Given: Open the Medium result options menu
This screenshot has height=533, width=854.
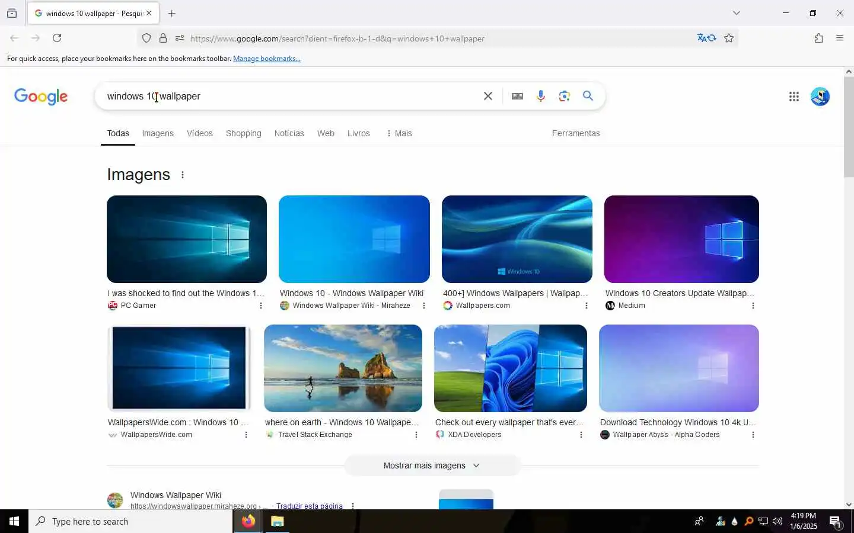Looking at the screenshot, I should pos(753,306).
